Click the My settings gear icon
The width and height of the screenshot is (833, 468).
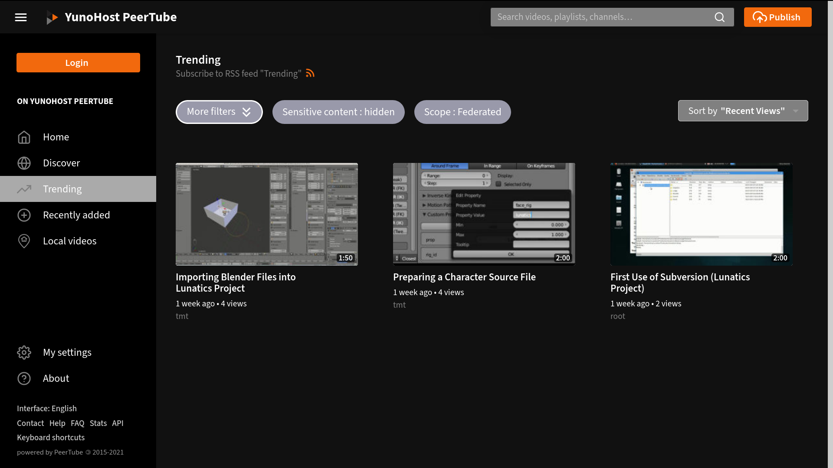24,353
